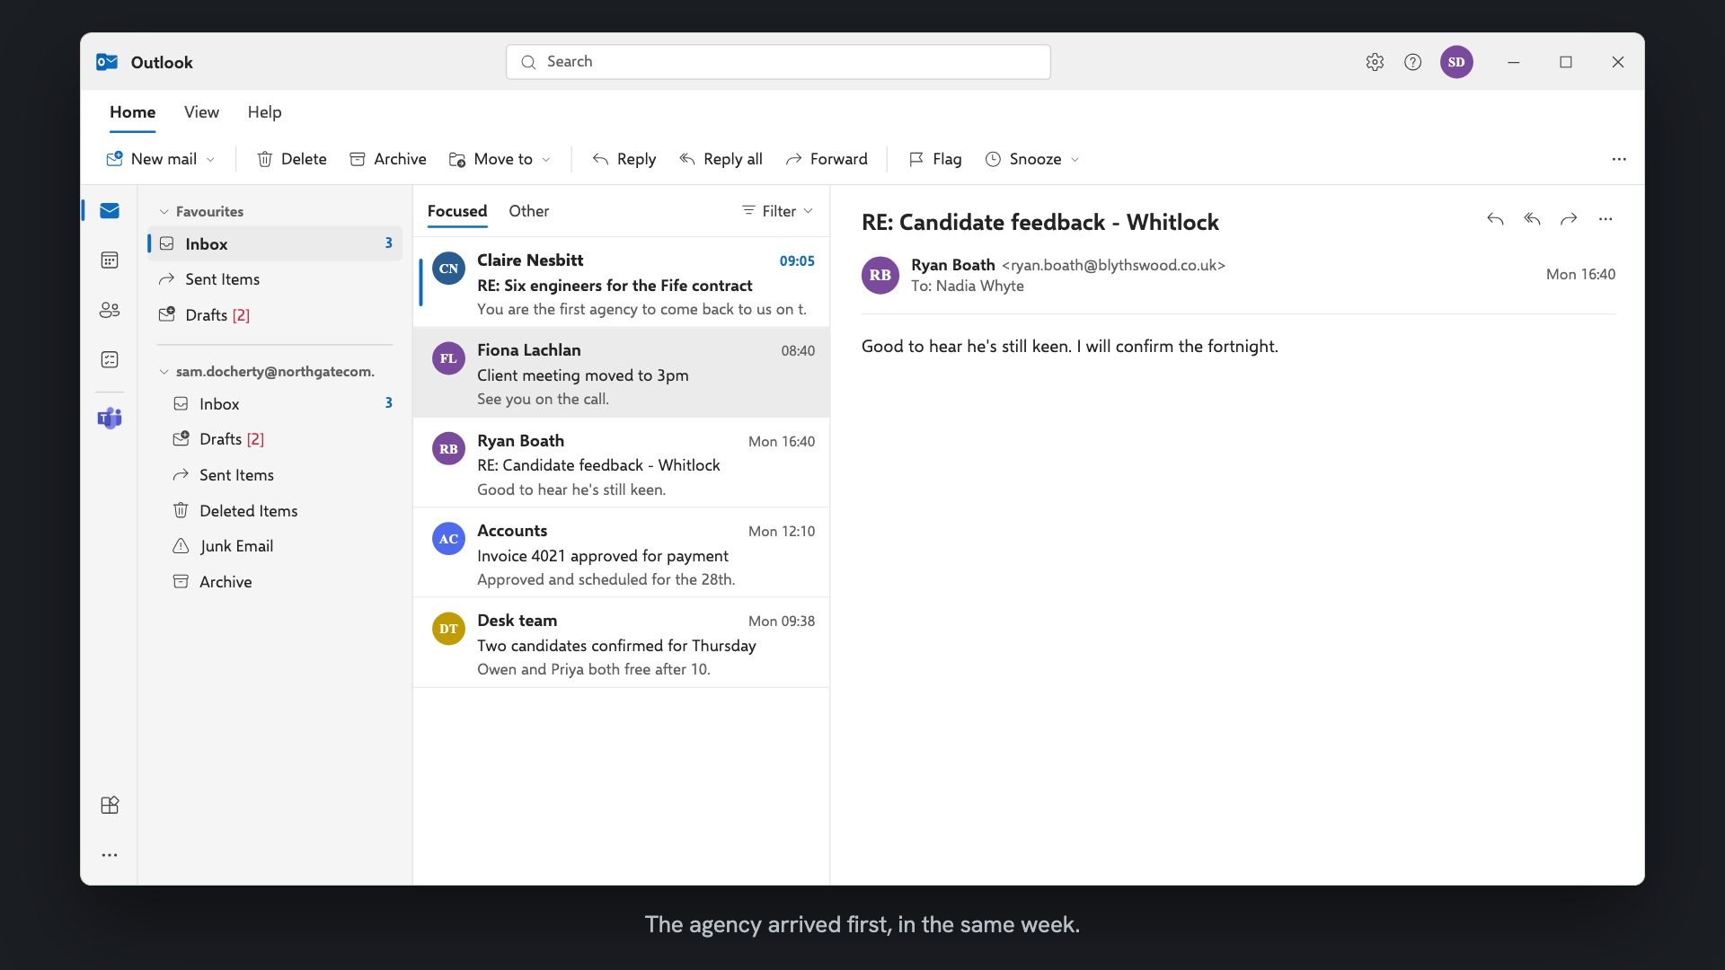Image resolution: width=1725 pixels, height=970 pixels.
Task: Open Outlook settings gear
Action: click(1375, 62)
